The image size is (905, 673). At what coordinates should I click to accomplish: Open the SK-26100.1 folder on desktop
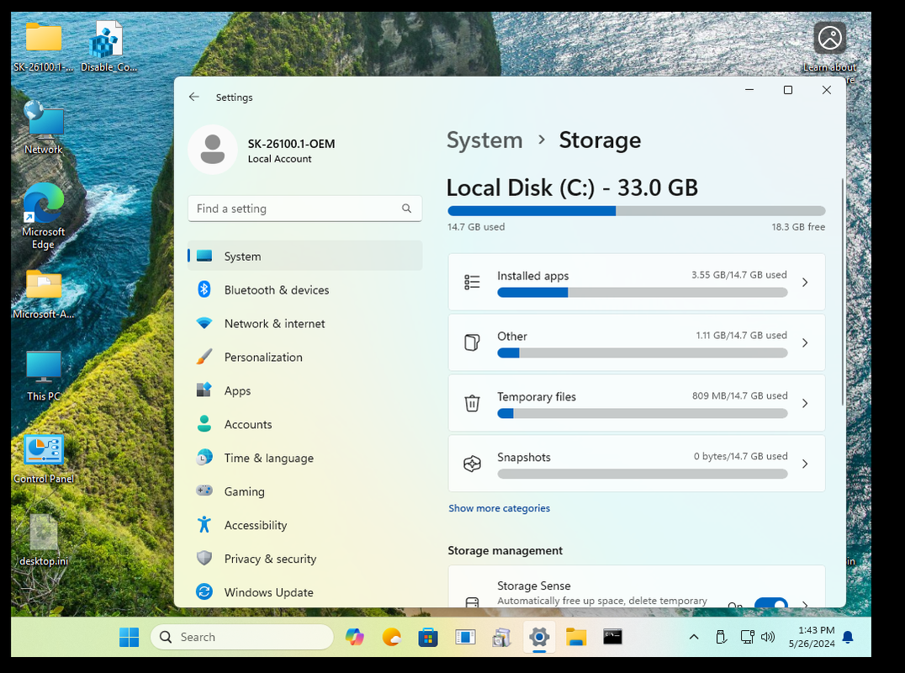pos(43,46)
